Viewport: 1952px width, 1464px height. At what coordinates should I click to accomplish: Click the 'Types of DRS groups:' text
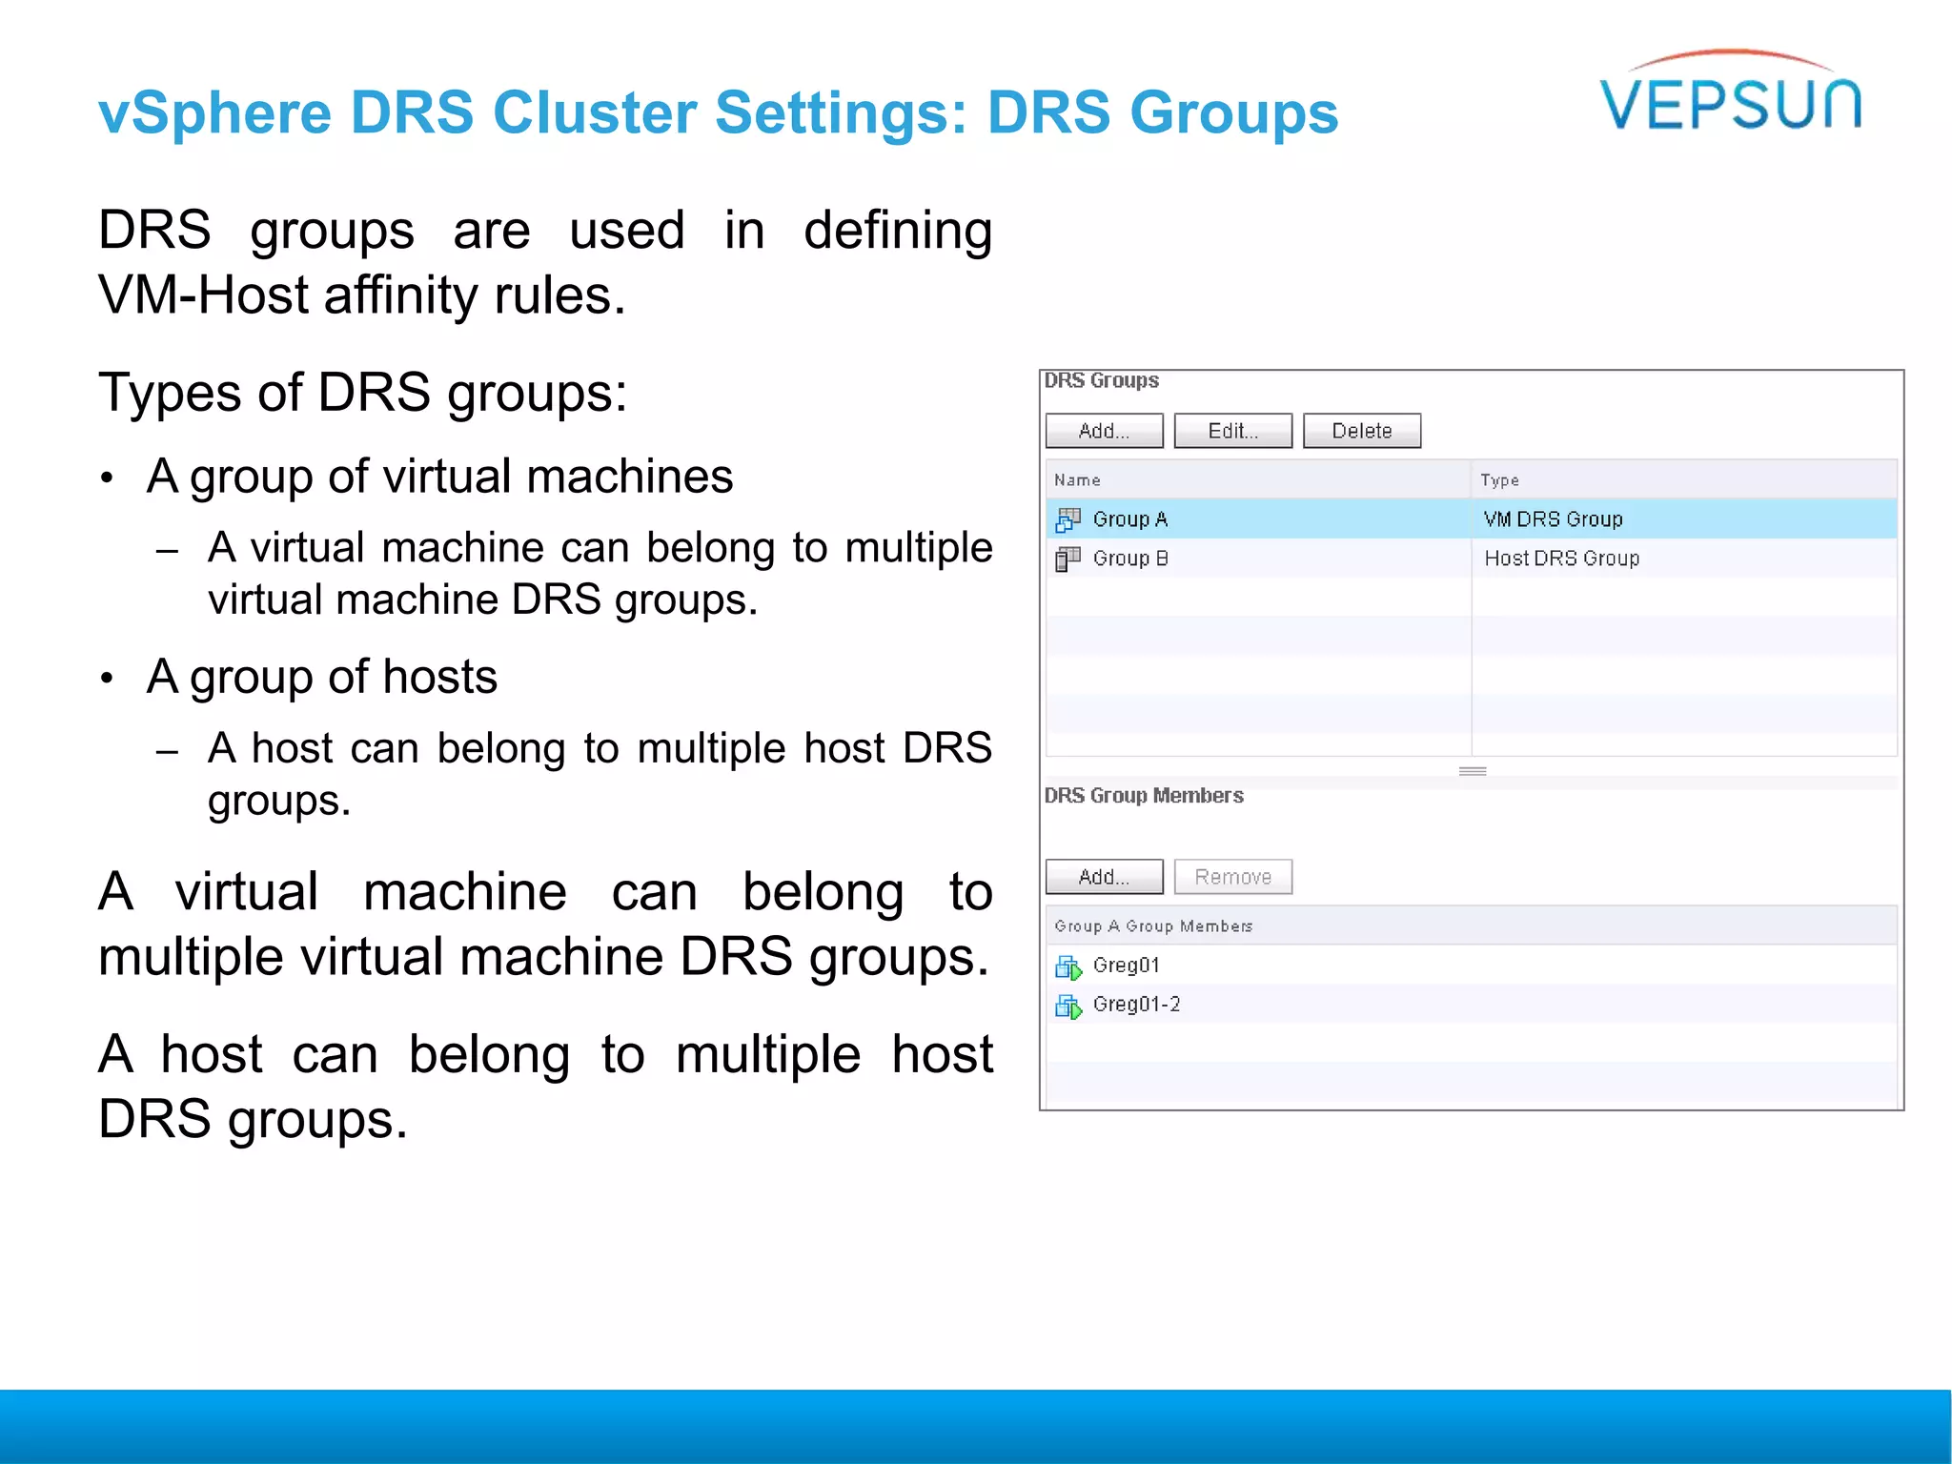click(x=363, y=393)
